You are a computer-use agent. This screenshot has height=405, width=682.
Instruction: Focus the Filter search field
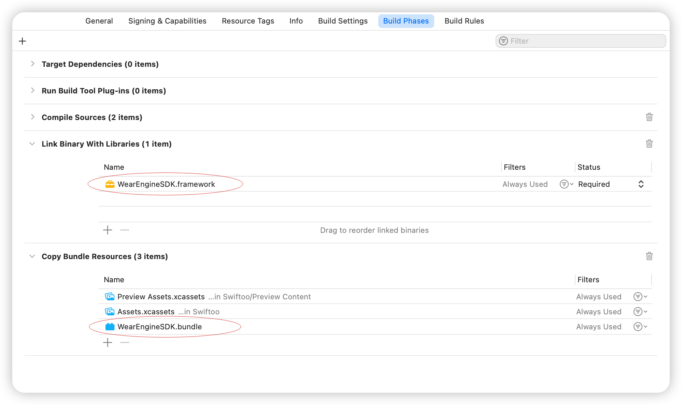(x=581, y=41)
